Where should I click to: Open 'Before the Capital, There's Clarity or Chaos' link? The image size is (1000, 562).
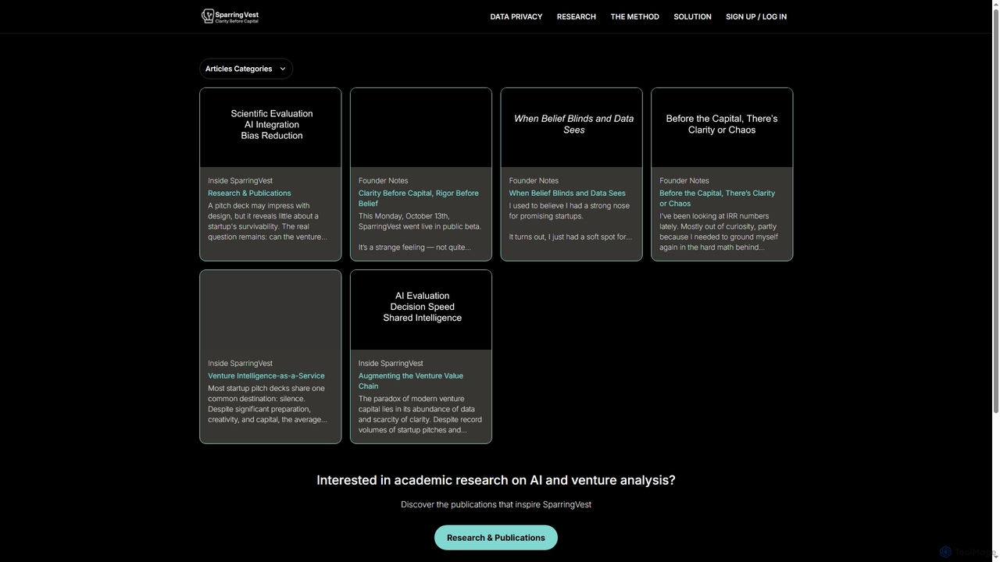coord(717,198)
